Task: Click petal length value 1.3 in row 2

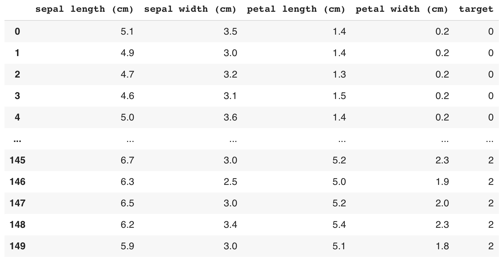Action: [339, 74]
